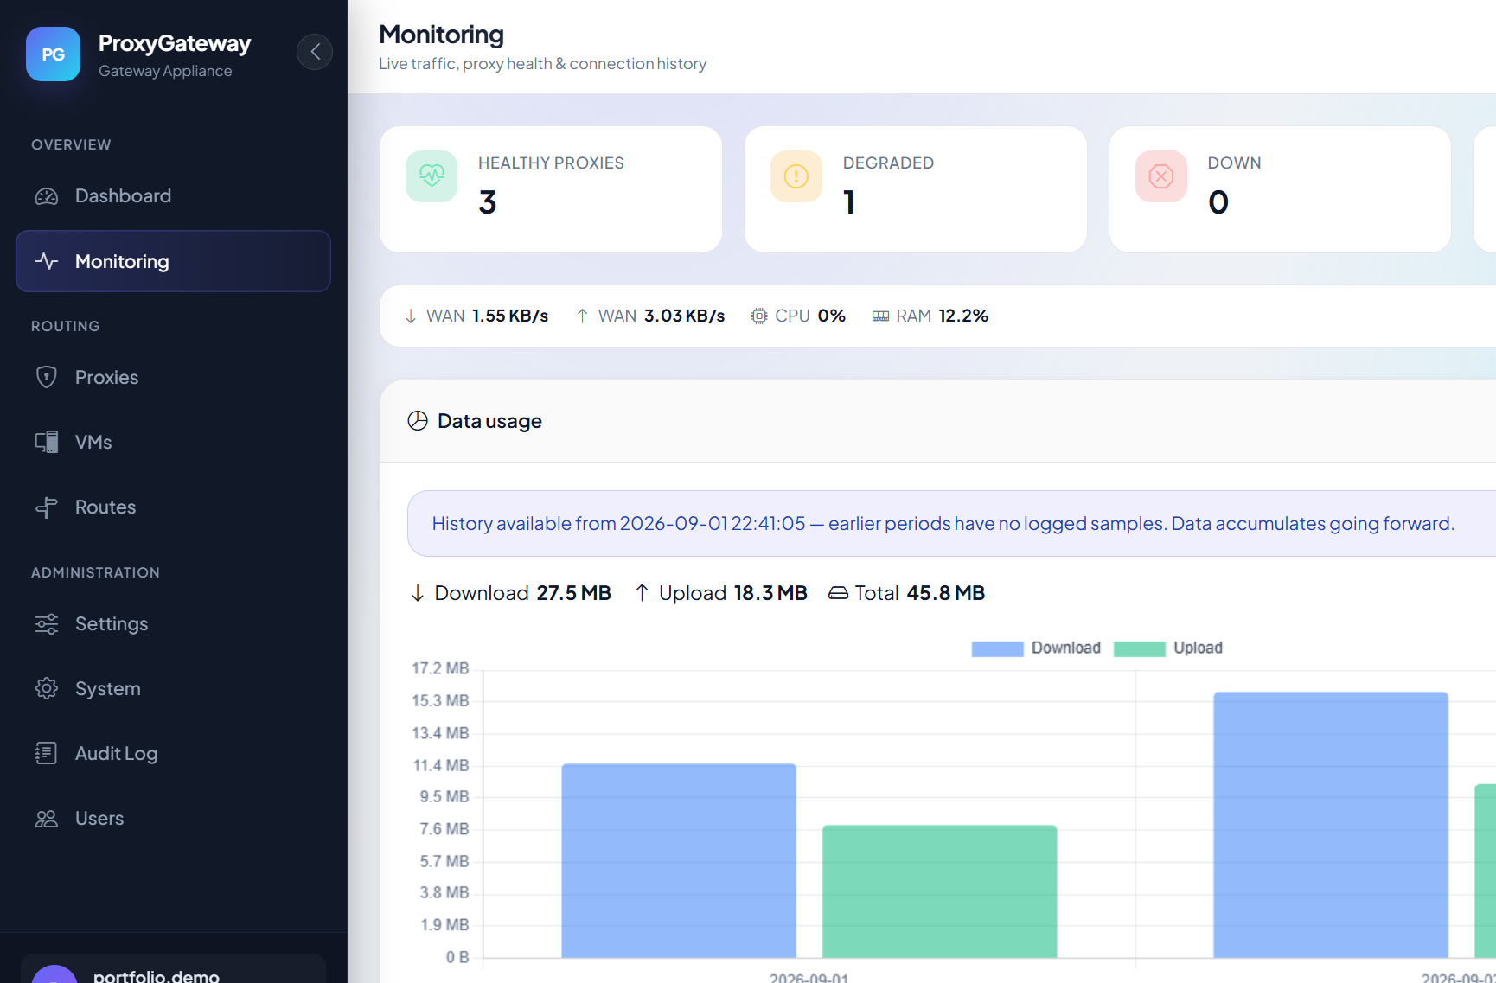Toggle the Download series in chart legend

pyautogui.click(x=1036, y=648)
